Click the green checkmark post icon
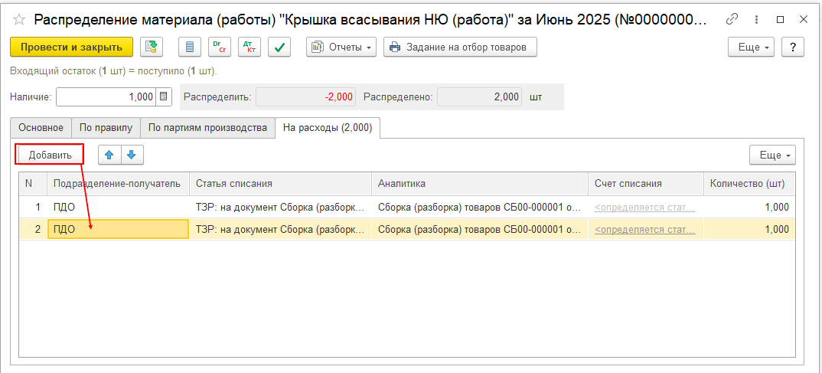 tap(280, 47)
